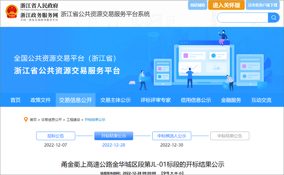Click 适老化客户端下载 download button
The image size is (284, 175).
262,5
